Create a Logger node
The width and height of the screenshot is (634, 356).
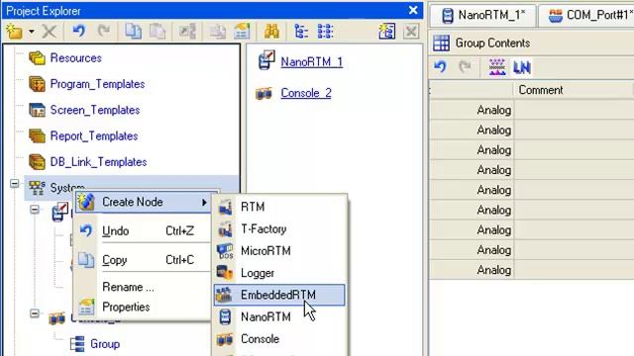point(279,273)
